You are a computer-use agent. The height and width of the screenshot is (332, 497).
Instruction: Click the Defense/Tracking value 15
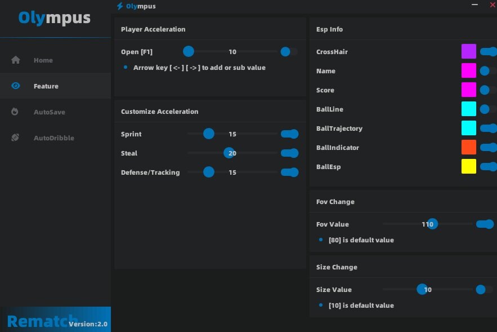(232, 172)
